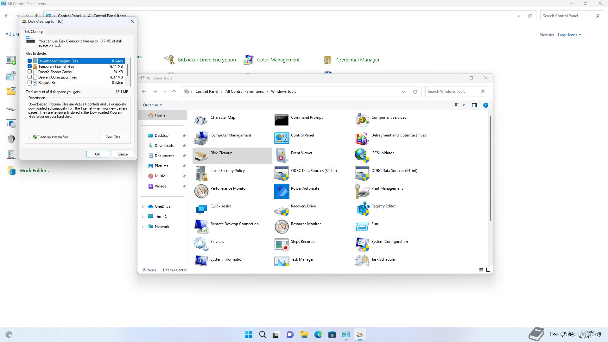608x342 pixels.
Task: Expand Network tree node
Action: (x=142, y=227)
